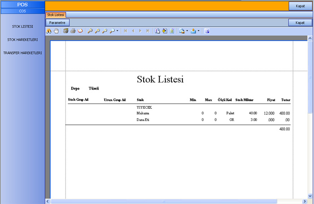Click the send by mail icon
The height and width of the screenshot is (204, 314).
(193, 31)
